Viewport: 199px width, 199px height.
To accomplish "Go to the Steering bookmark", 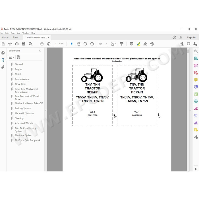I will tap(19, 118).
